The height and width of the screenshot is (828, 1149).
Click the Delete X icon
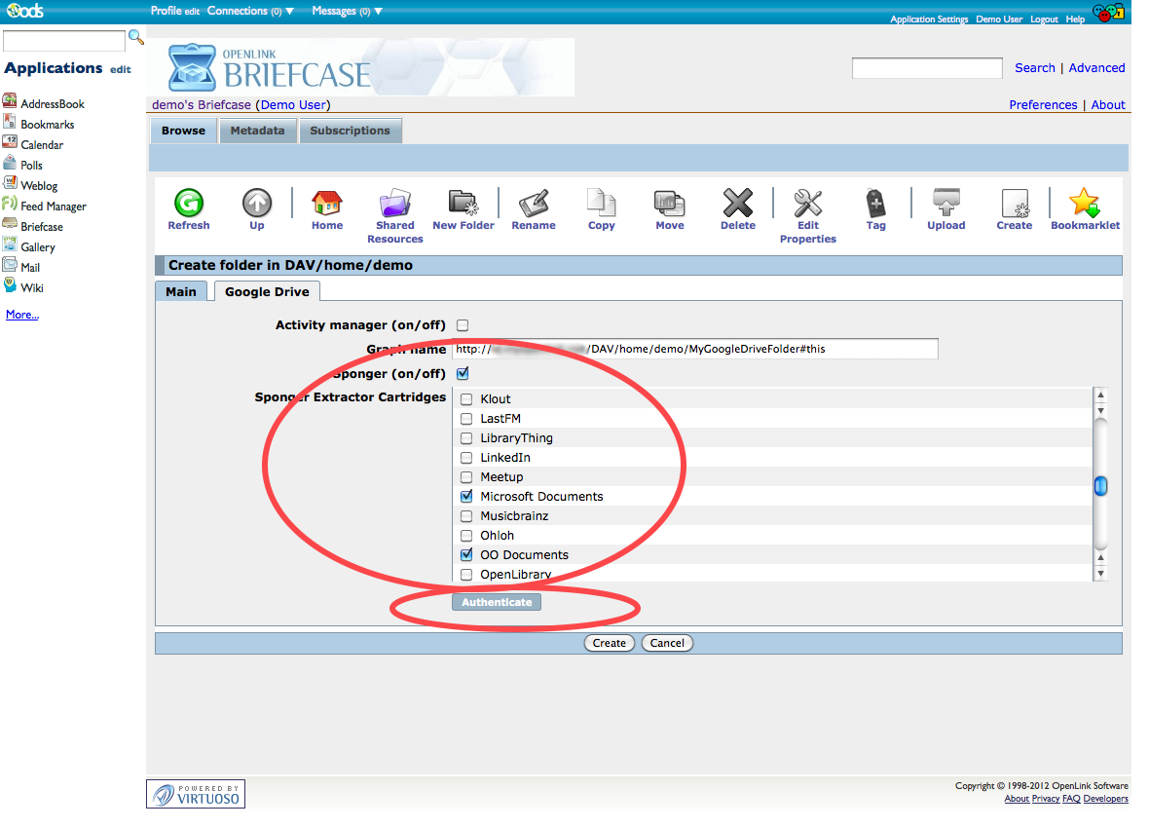[x=737, y=204]
